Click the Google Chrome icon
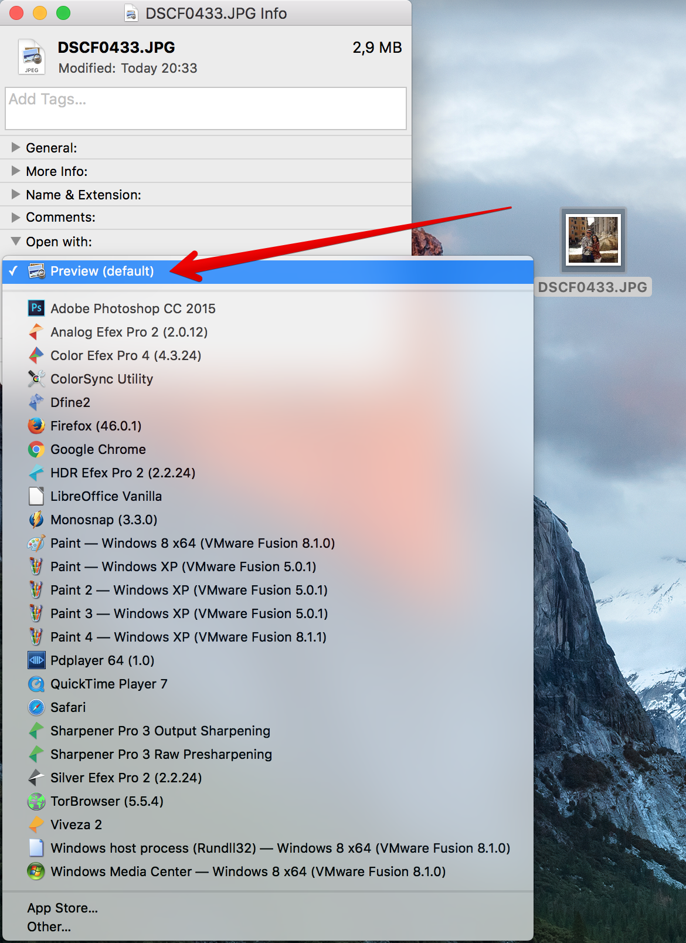 (x=36, y=449)
